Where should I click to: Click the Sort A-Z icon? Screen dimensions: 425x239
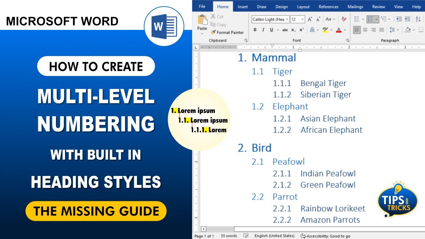[x=418, y=19]
